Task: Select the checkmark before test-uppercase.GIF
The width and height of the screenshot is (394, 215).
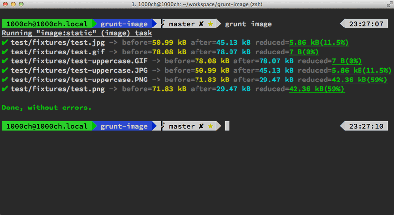Action: [x=5, y=61]
